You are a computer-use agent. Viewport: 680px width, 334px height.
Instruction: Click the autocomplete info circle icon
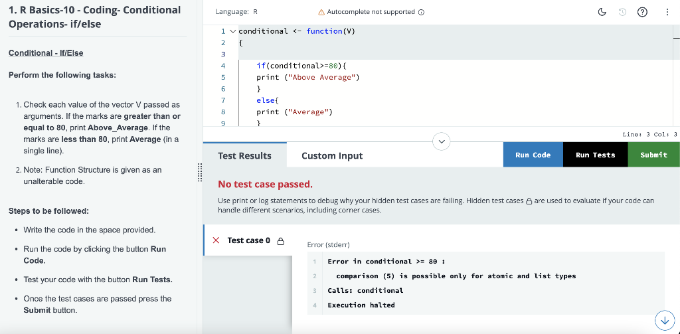click(421, 12)
